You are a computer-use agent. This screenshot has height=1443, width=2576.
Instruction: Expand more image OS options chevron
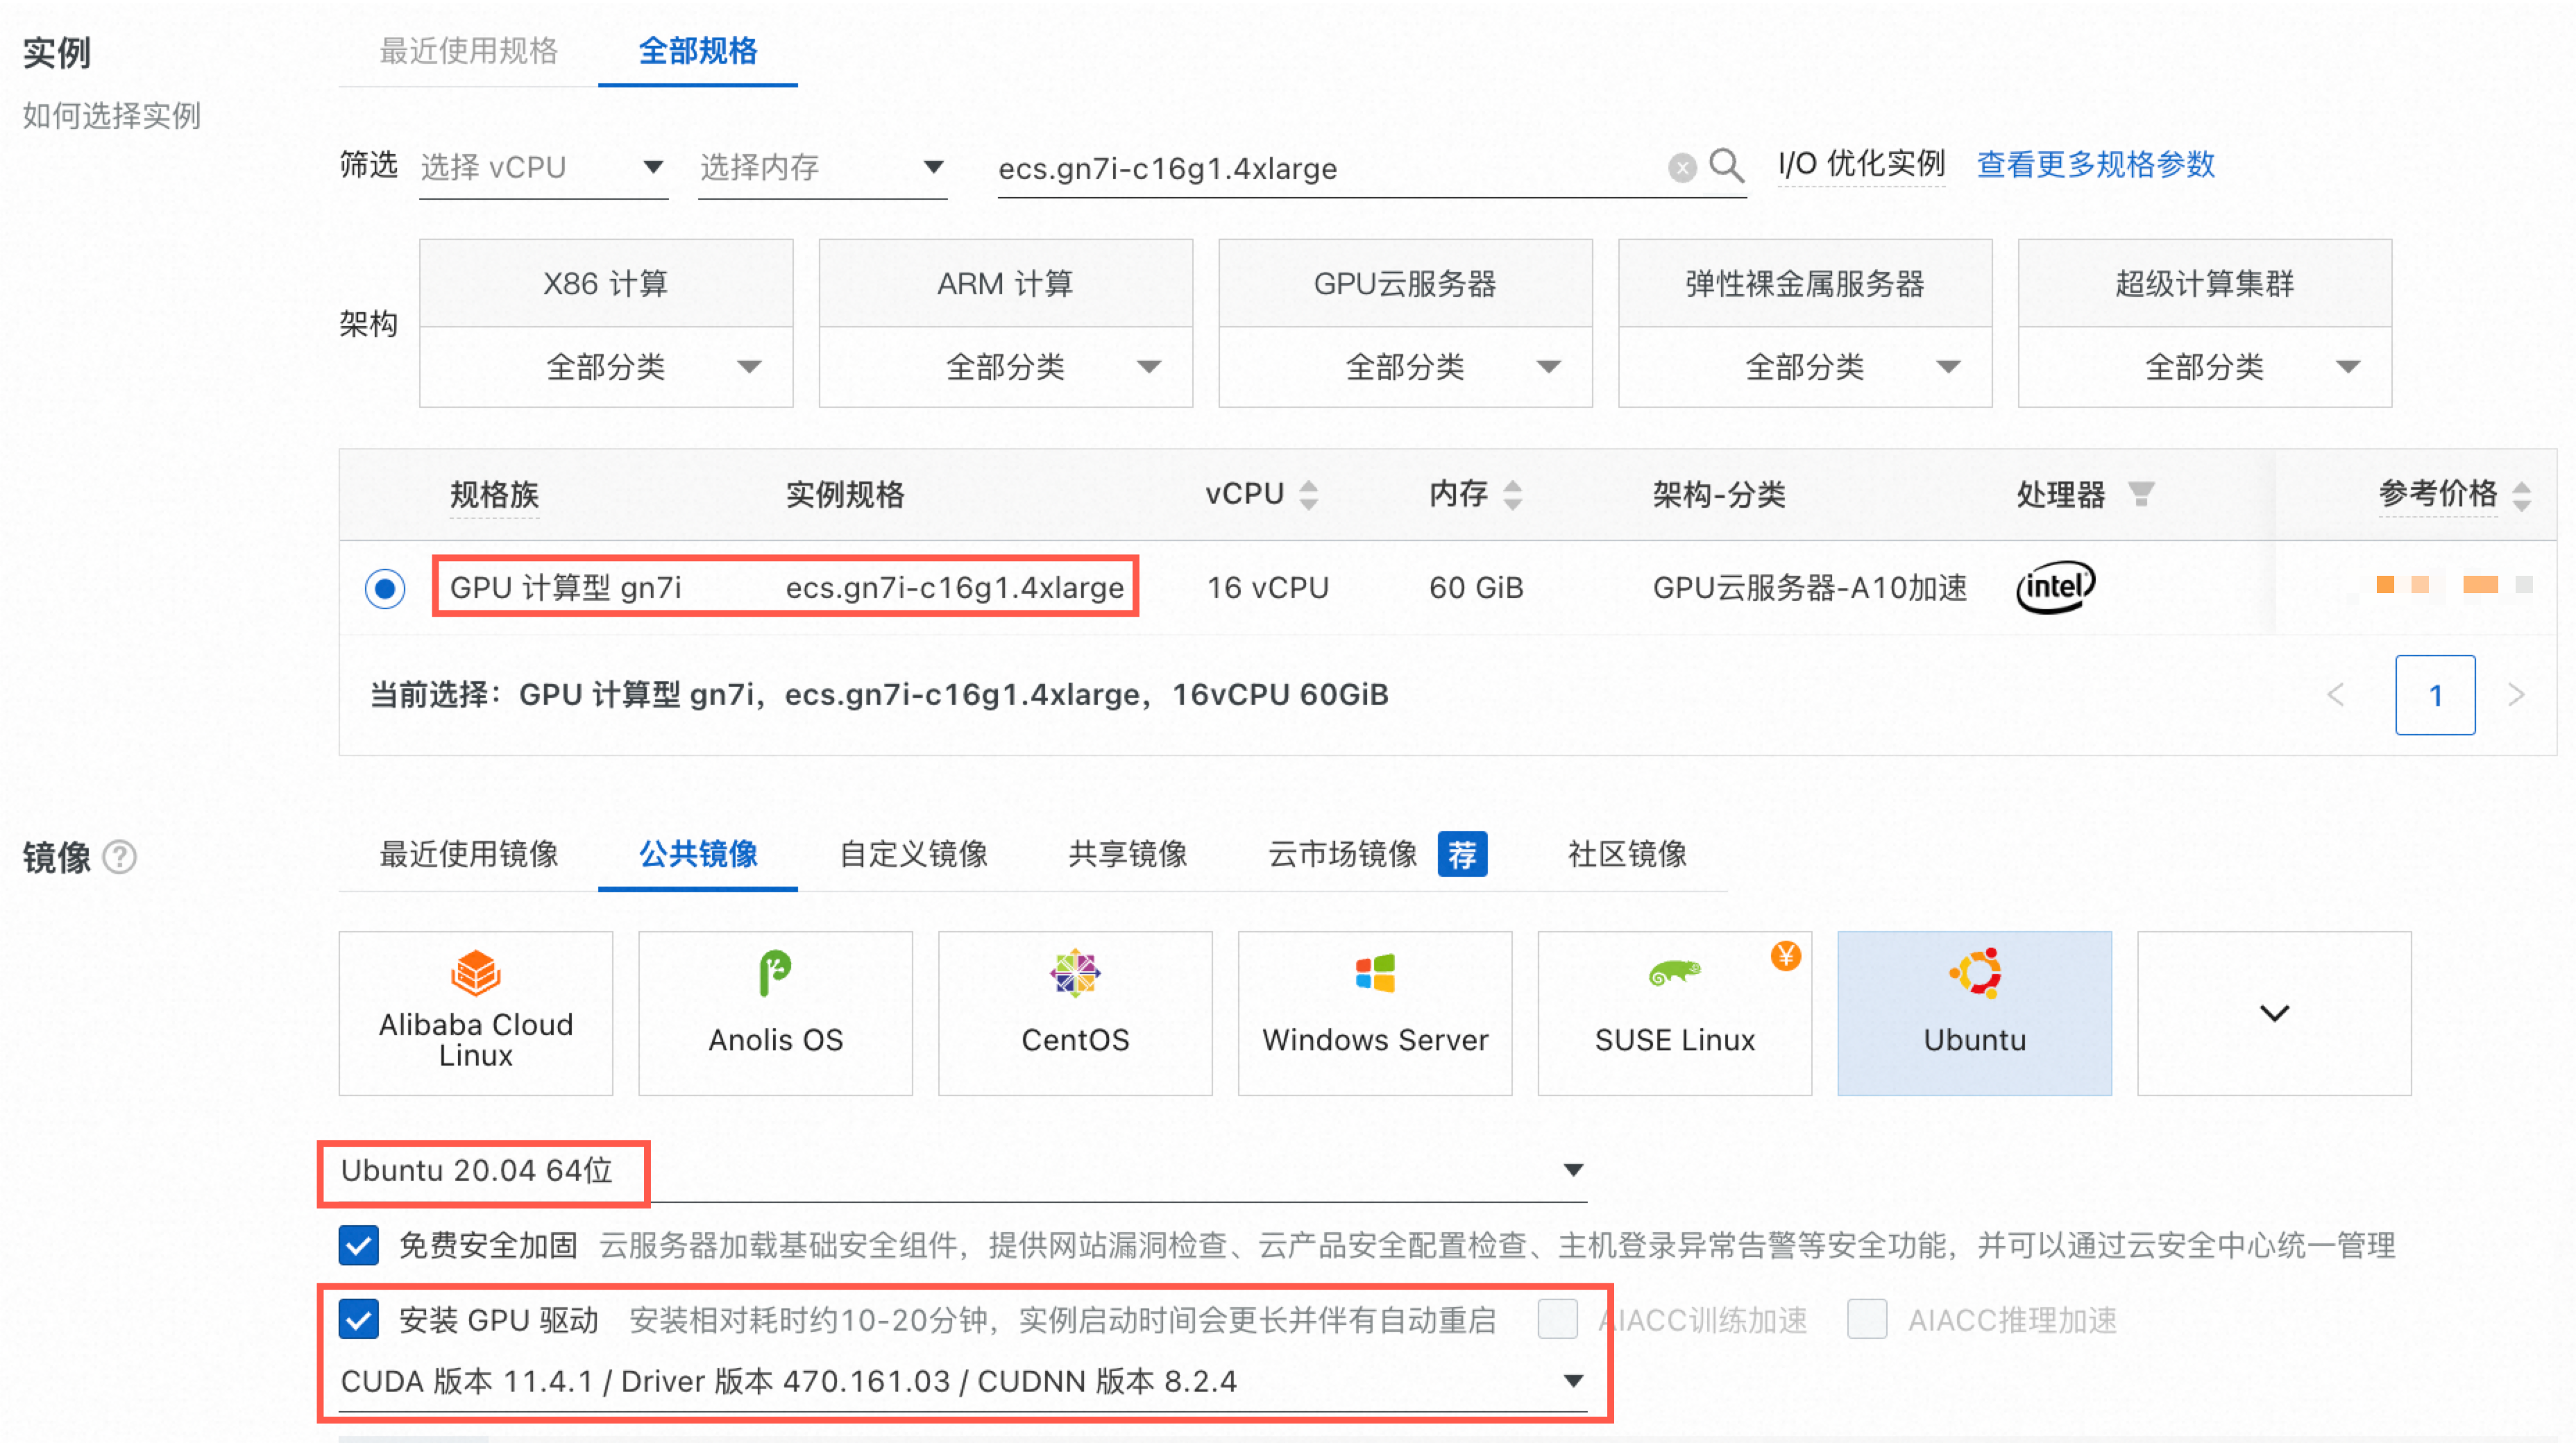click(2275, 1013)
